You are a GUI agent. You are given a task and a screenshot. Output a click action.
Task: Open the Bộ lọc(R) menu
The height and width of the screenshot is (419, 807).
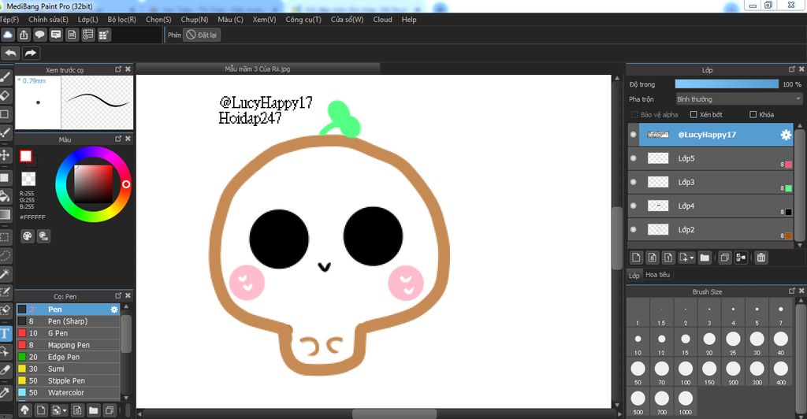122,20
